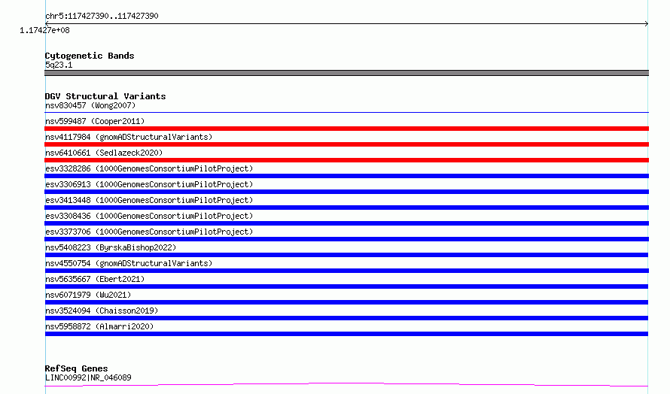
Task: Open variant esv3328286 label
Action: tap(149, 168)
